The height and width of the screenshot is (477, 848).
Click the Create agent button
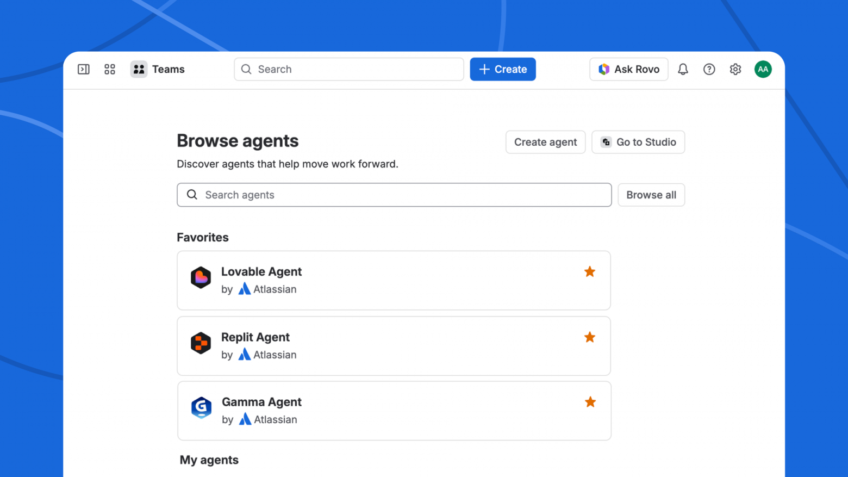click(x=545, y=142)
